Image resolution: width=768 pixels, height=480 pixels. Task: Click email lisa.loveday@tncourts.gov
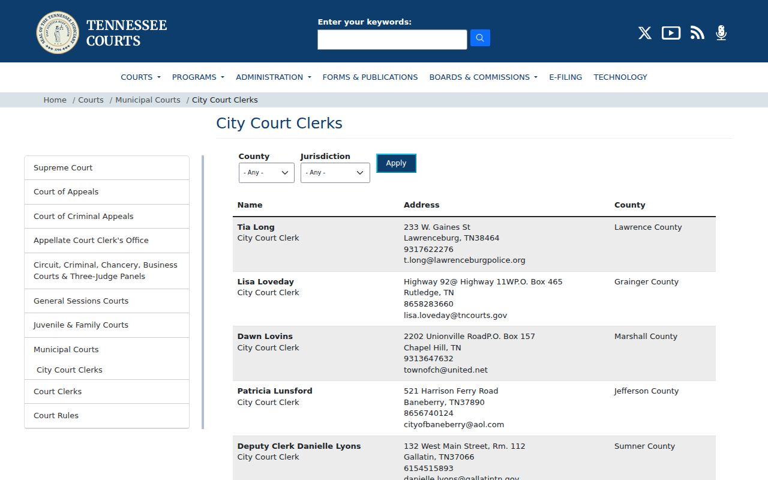click(455, 315)
